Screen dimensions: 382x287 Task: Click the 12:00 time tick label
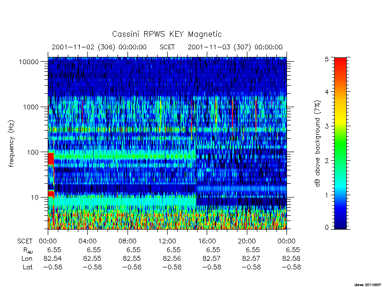pos(167,242)
